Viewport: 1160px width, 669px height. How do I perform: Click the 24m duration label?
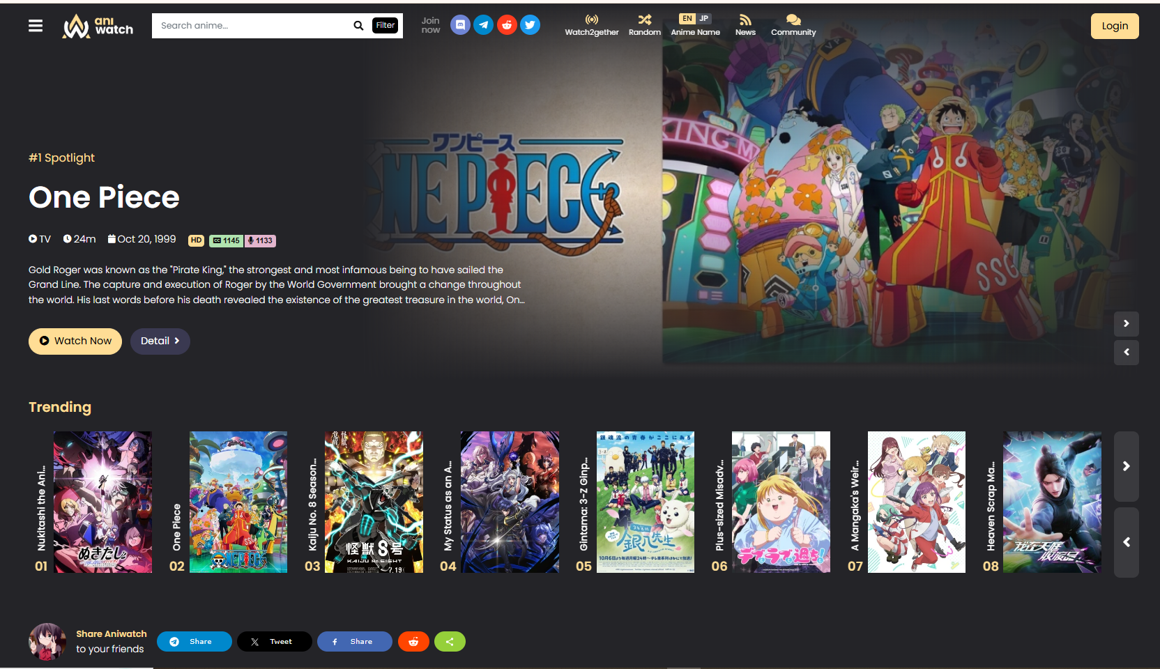[x=79, y=239]
